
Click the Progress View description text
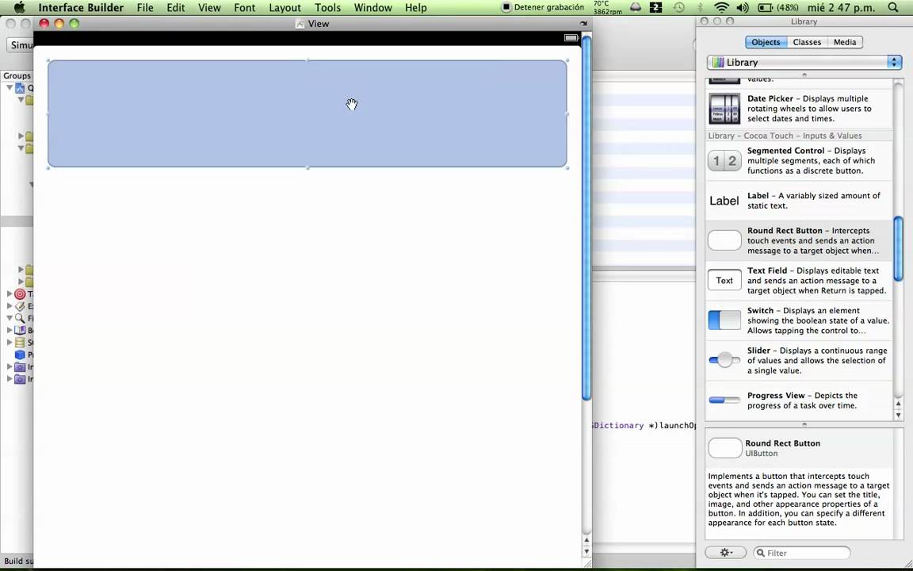click(x=802, y=400)
